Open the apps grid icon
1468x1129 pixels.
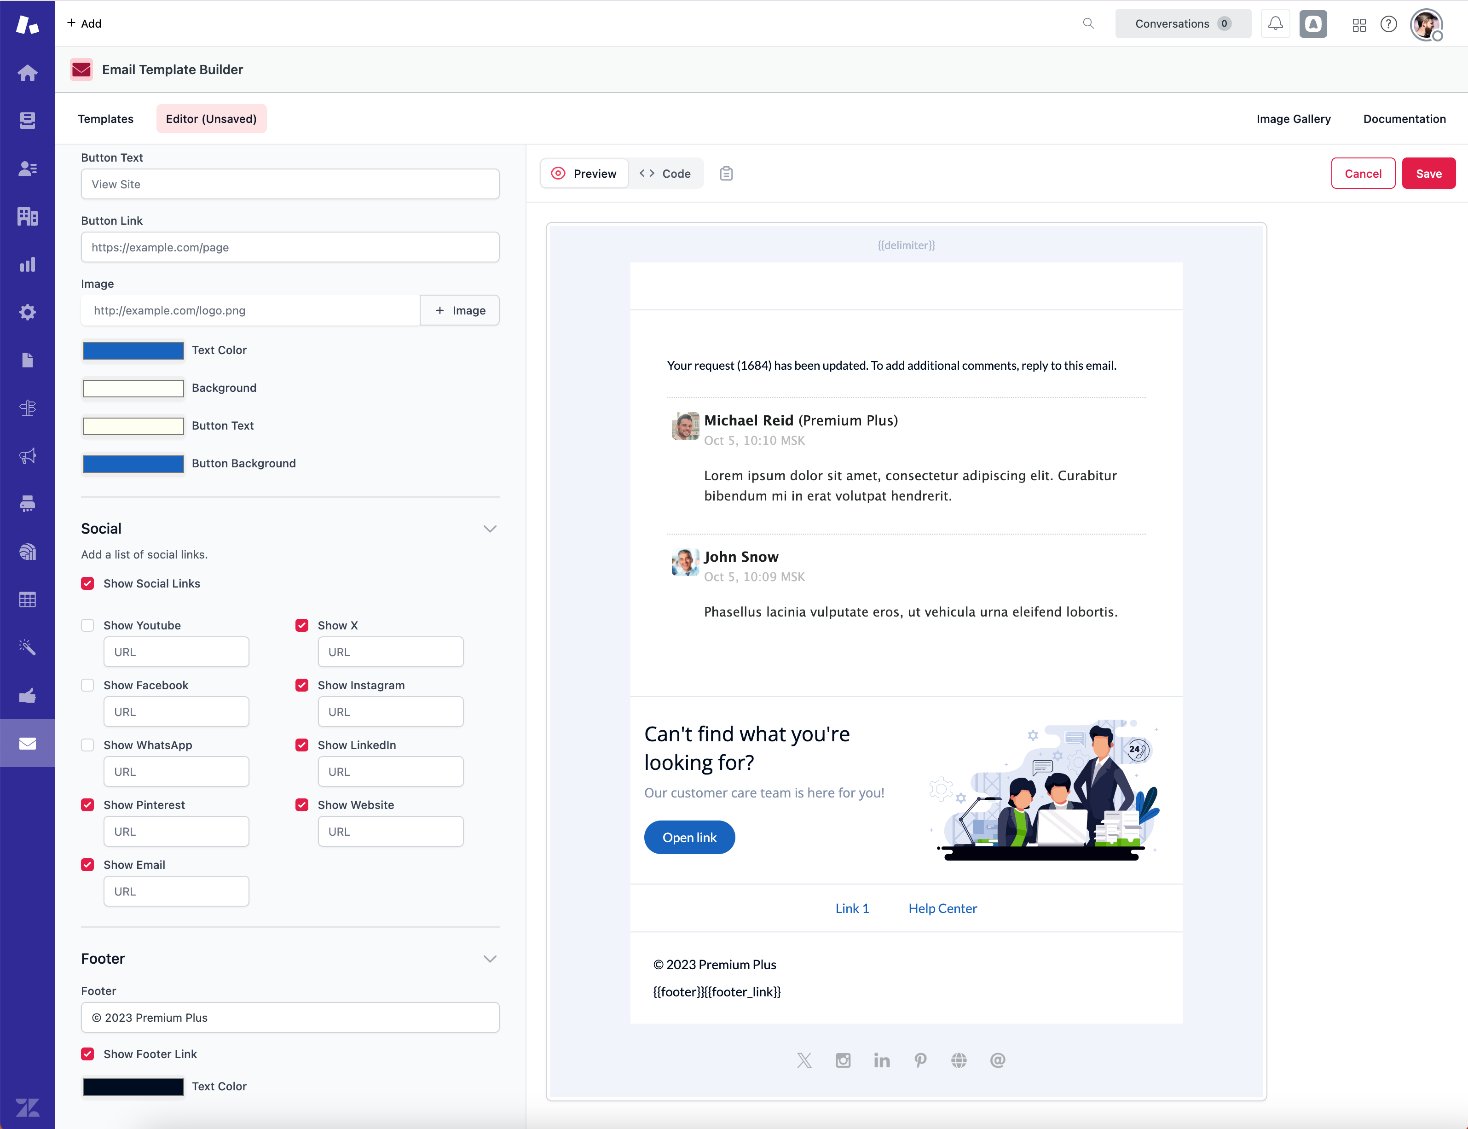point(1358,24)
